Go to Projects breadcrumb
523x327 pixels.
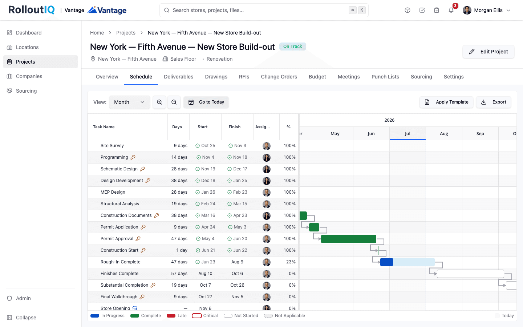click(x=126, y=33)
